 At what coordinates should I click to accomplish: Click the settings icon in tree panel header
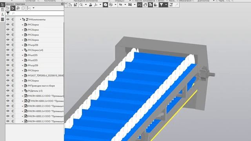point(62,4)
